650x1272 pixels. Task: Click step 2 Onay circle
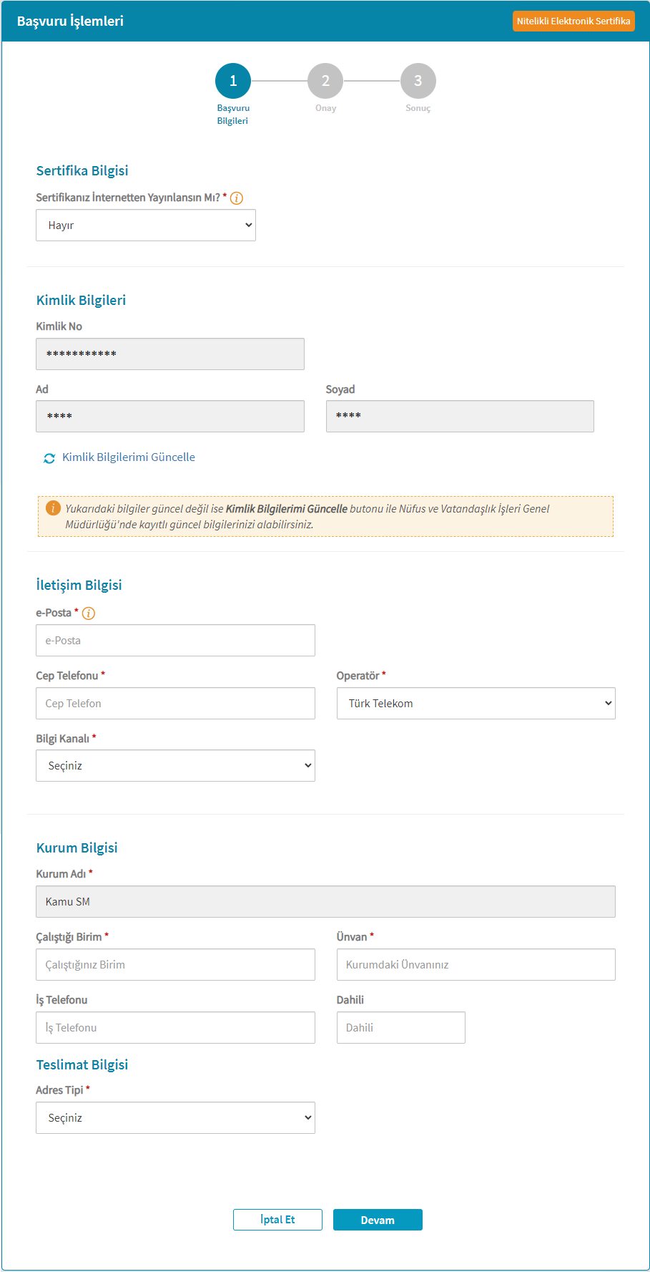coord(325,81)
